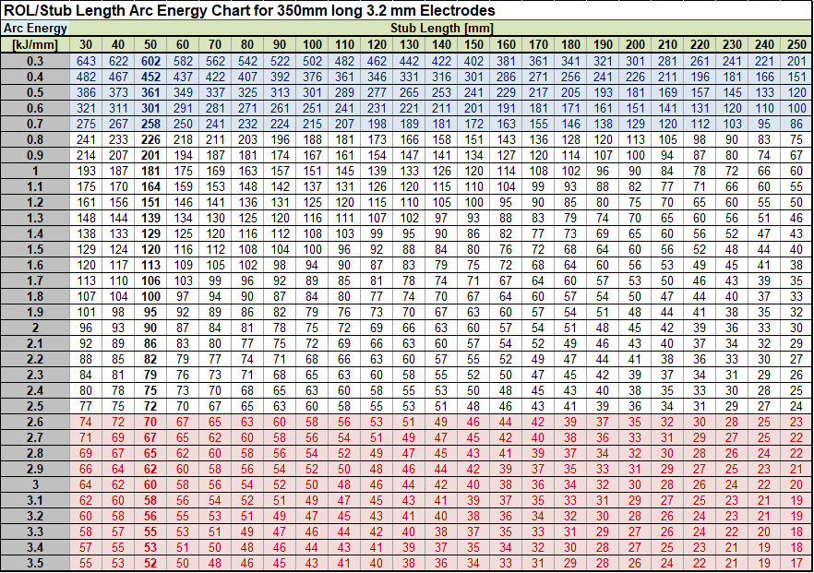The image size is (814, 573).
Task: Click stub length column header 180
Action: coord(570,44)
